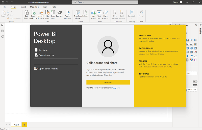
Task: Select the Multi-row card visual
Action: (191, 52)
